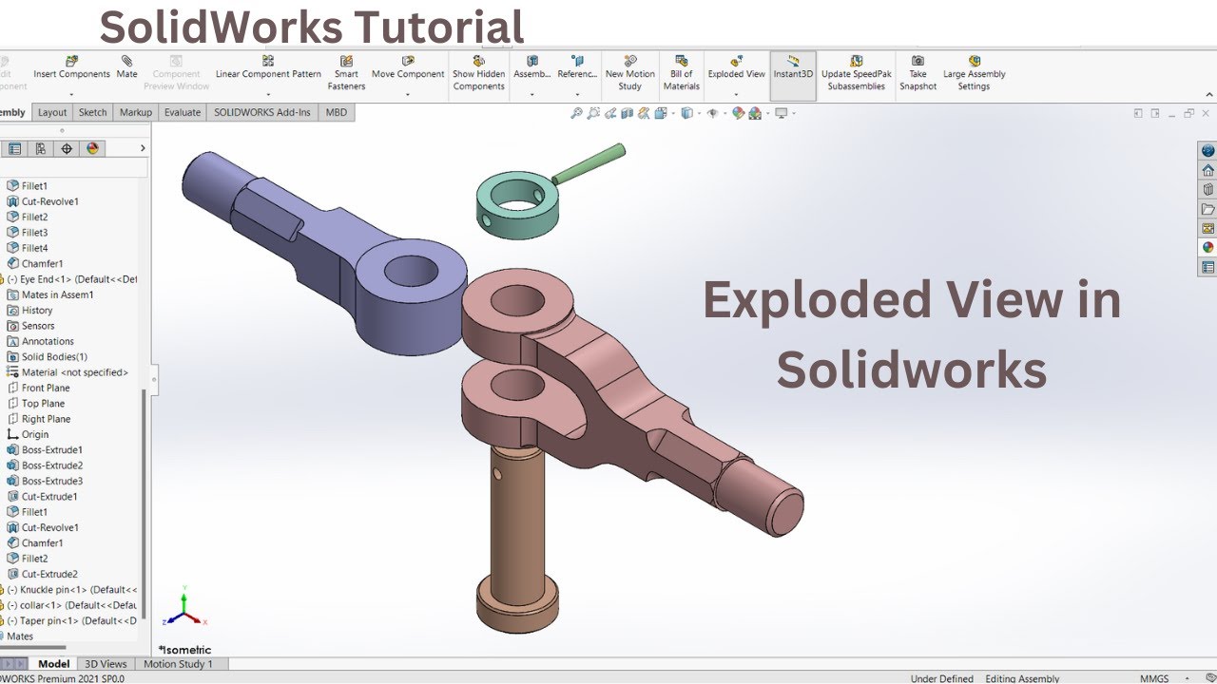Click the Take Snapshot tool

click(918, 73)
